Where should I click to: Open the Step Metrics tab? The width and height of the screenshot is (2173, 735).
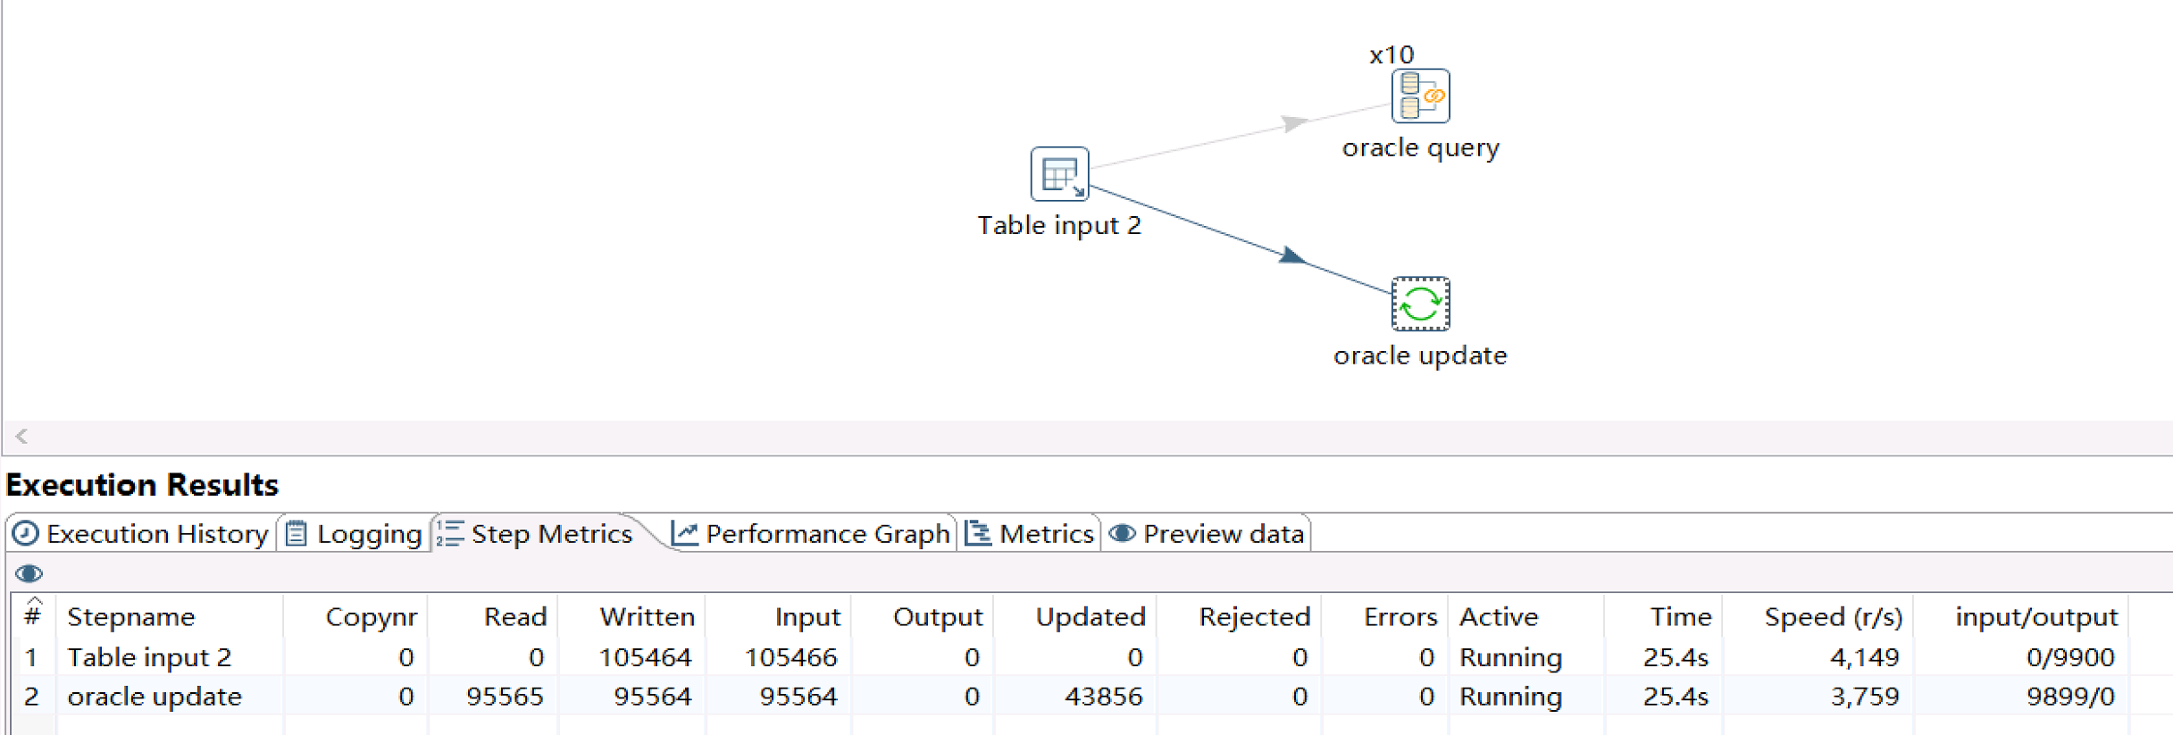(x=550, y=534)
